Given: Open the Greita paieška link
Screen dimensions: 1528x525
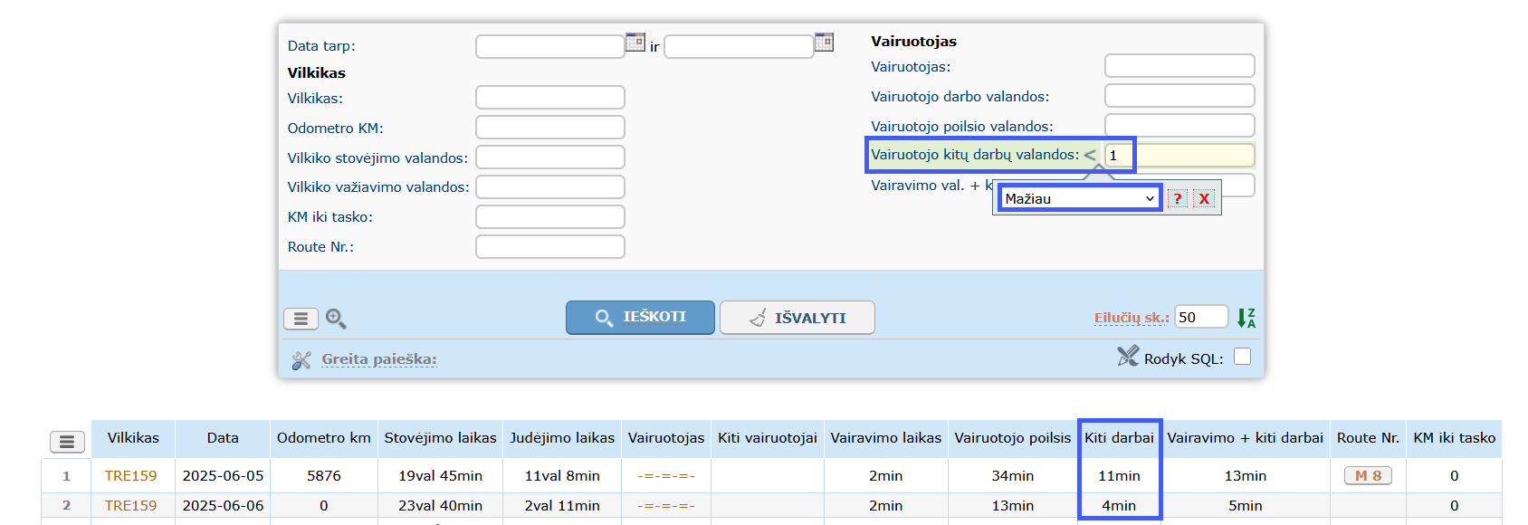Looking at the screenshot, I should [379, 359].
